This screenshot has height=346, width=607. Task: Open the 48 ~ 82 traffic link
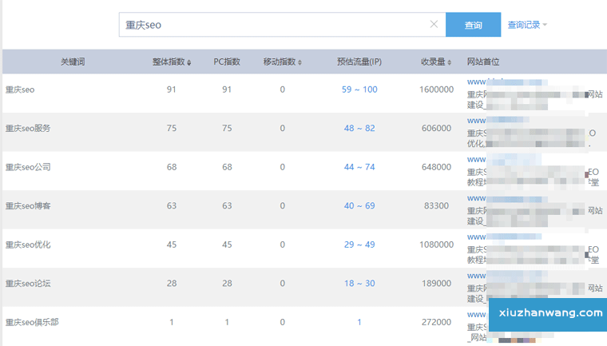point(359,129)
